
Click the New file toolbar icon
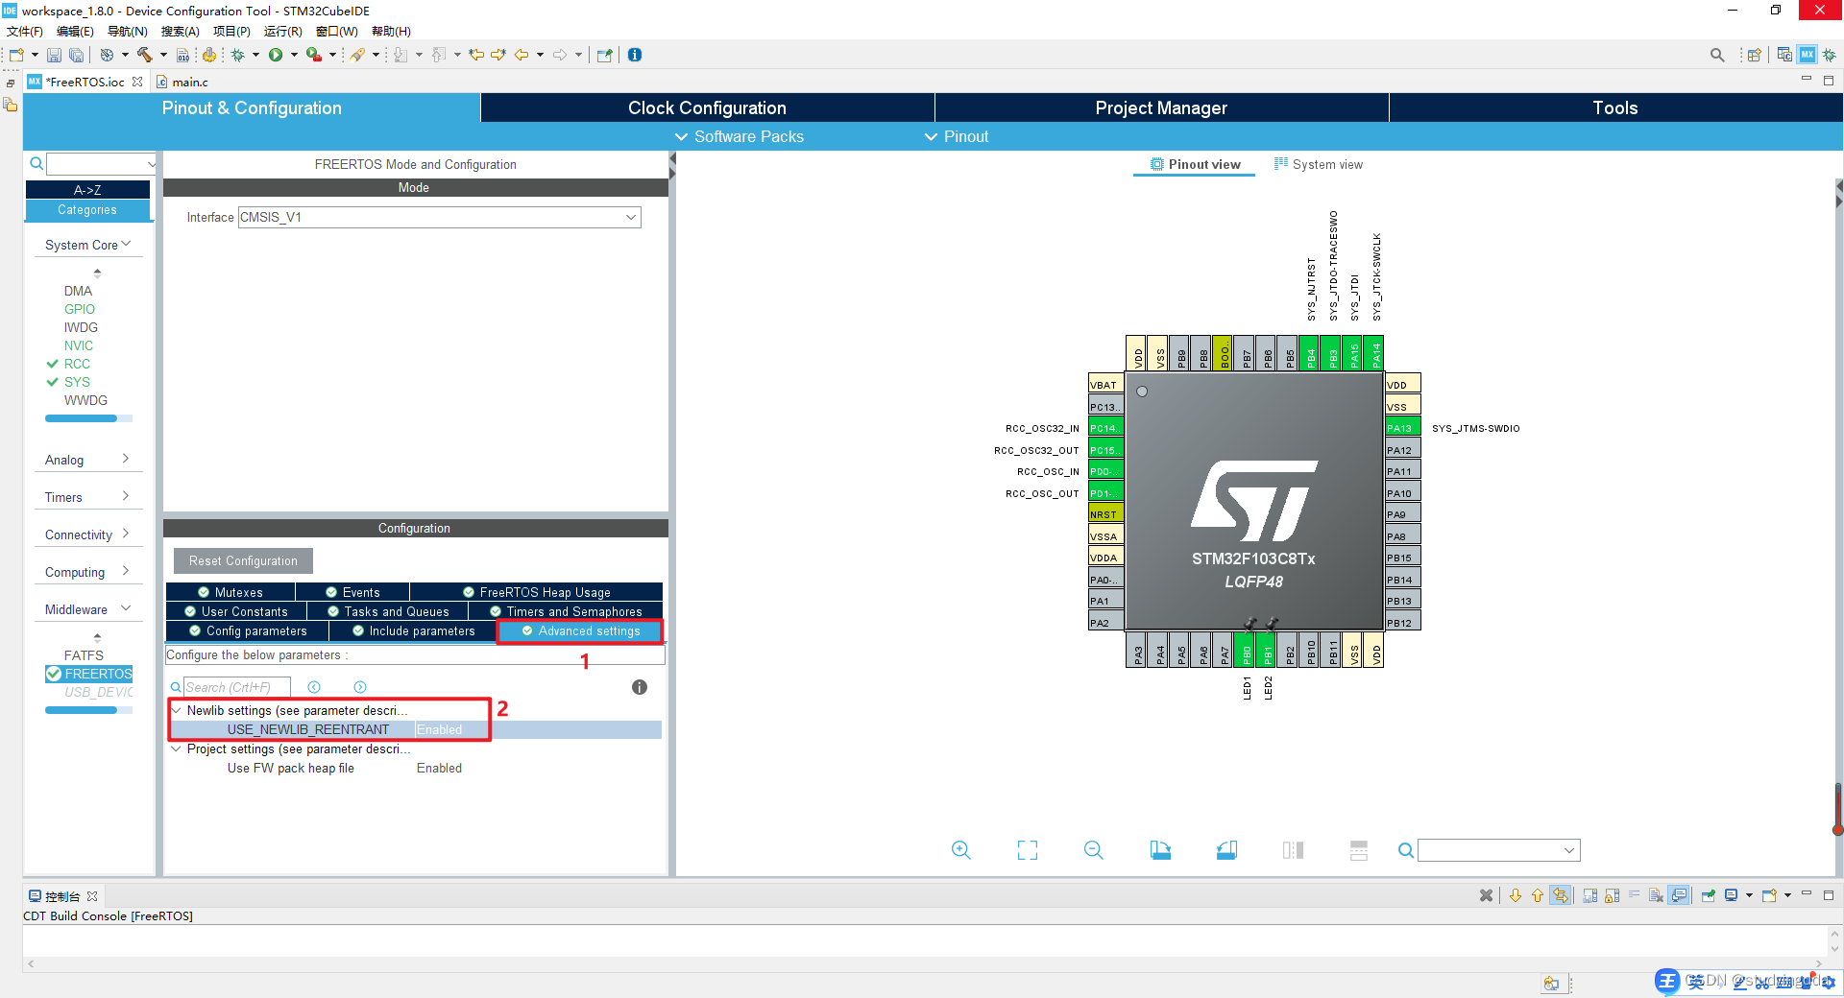pyautogui.click(x=16, y=55)
